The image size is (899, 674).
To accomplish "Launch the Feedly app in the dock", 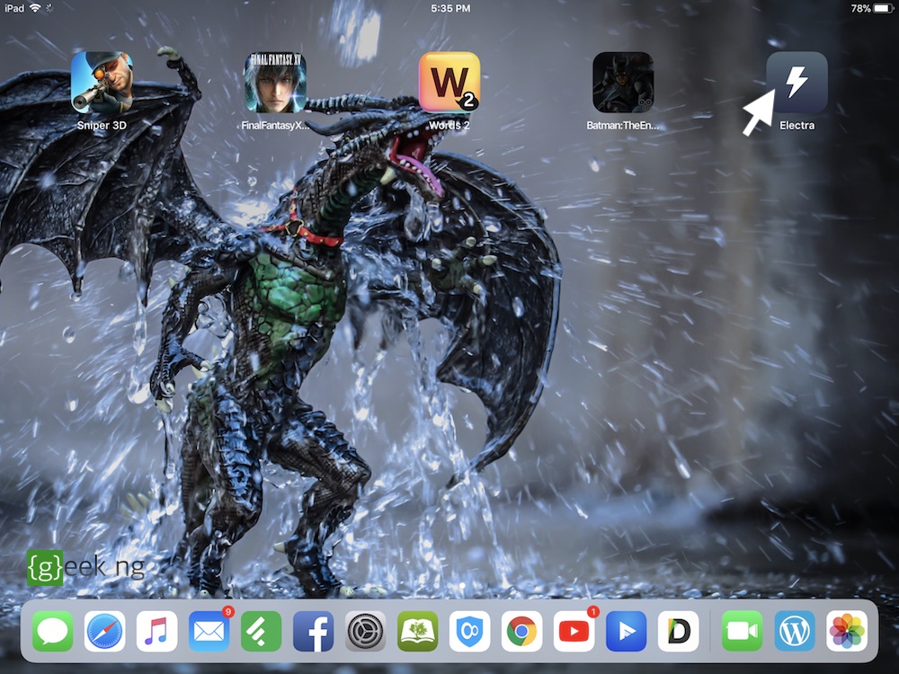I will tap(262, 631).
